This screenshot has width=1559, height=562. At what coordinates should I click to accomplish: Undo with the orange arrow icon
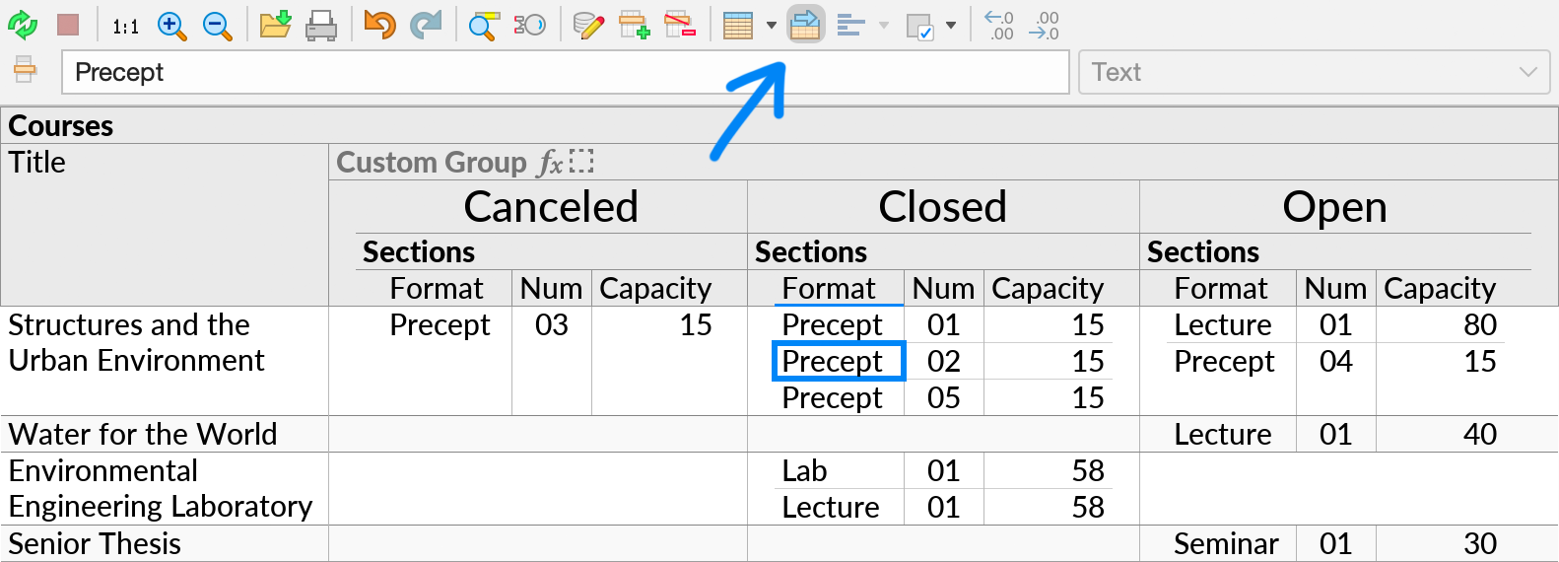pos(379,25)
